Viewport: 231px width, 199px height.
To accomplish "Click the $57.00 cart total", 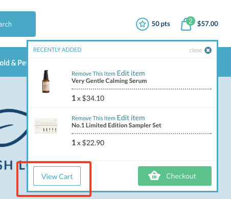I will pos(207,24).
